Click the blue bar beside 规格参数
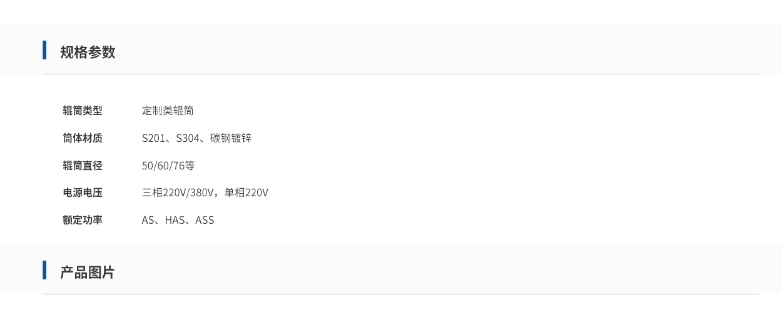Image resolution: width=782 pixels, height=325 pixels. coord(44,50)
